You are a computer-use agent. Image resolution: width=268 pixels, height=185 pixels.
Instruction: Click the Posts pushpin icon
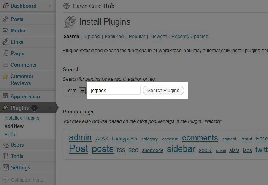(5, 19)
